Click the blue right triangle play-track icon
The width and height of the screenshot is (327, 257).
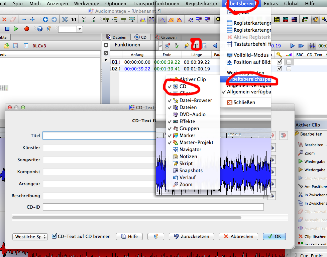coord(292,46)
